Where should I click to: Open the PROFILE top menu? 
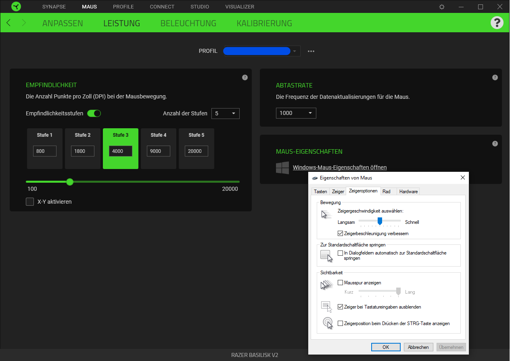pyautogui.click(x=123, y=7)
